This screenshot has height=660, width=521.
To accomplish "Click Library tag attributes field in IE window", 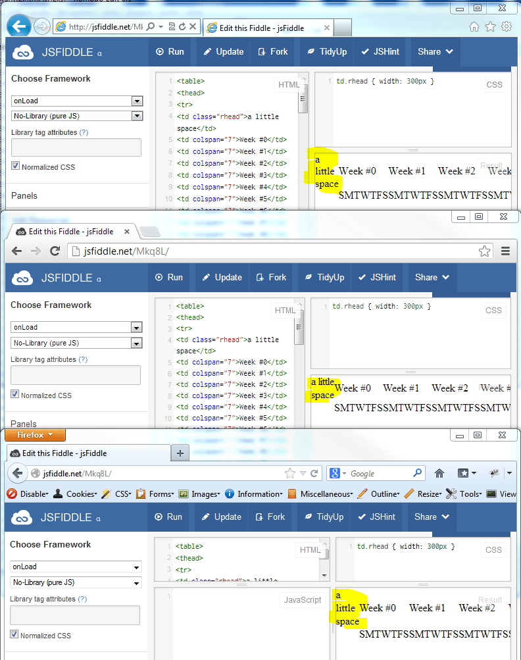I will [76, 147].
